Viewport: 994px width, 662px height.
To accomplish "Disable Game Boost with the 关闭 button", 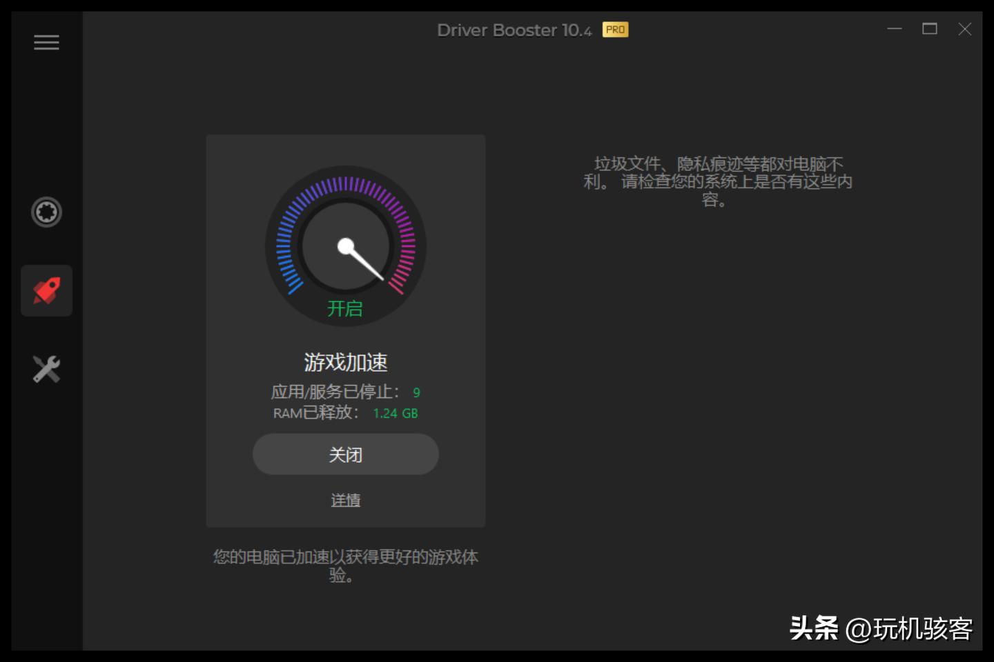I will [345, 454].
